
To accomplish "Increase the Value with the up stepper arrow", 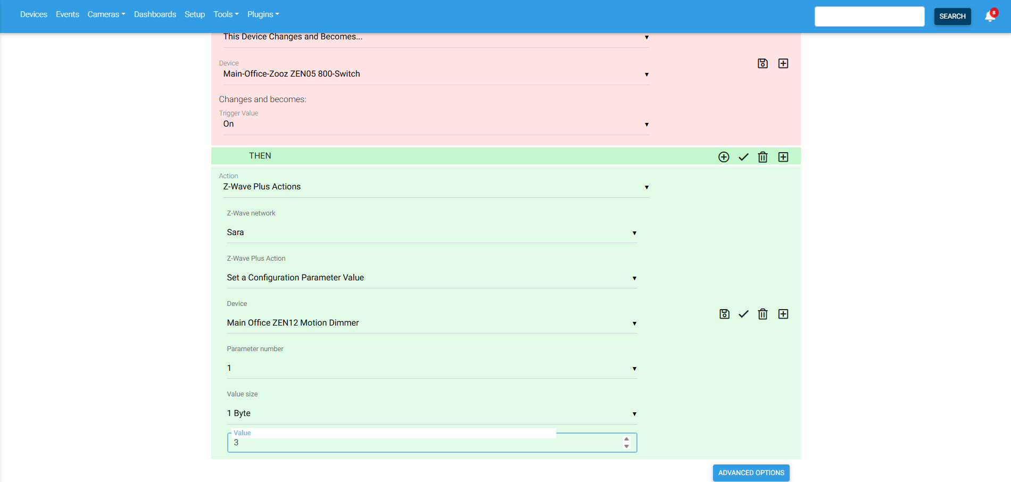I will pyautogui.click(x=626, y=439).
